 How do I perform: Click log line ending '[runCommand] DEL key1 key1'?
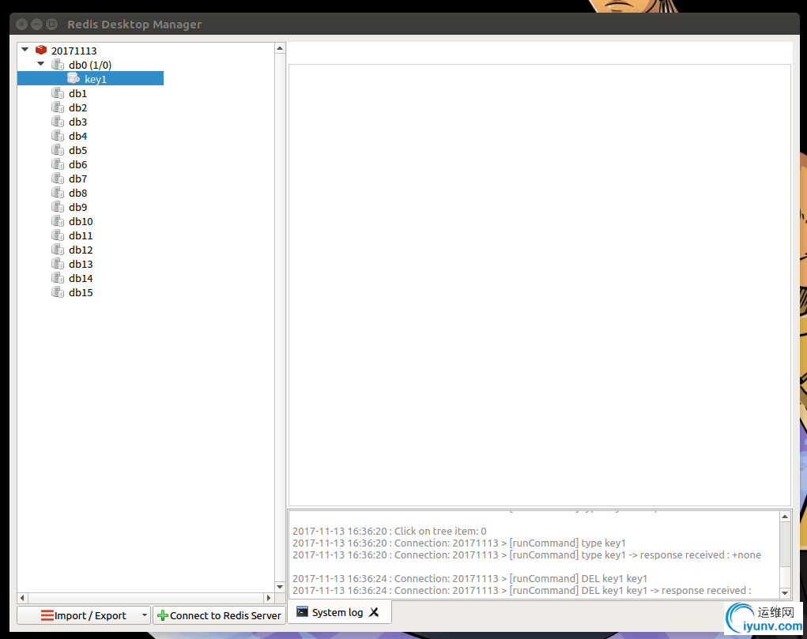[469, 578]
